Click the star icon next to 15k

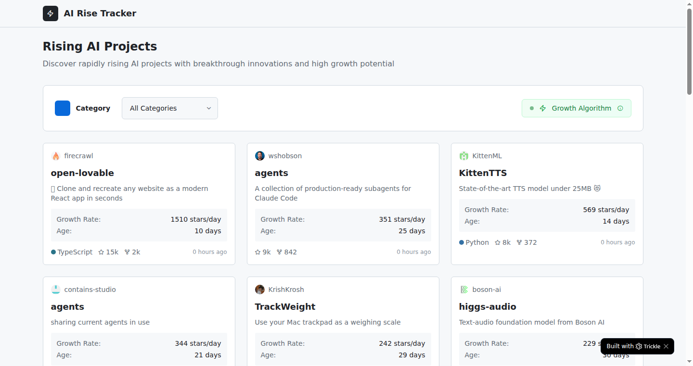click(x=101, y=252)
